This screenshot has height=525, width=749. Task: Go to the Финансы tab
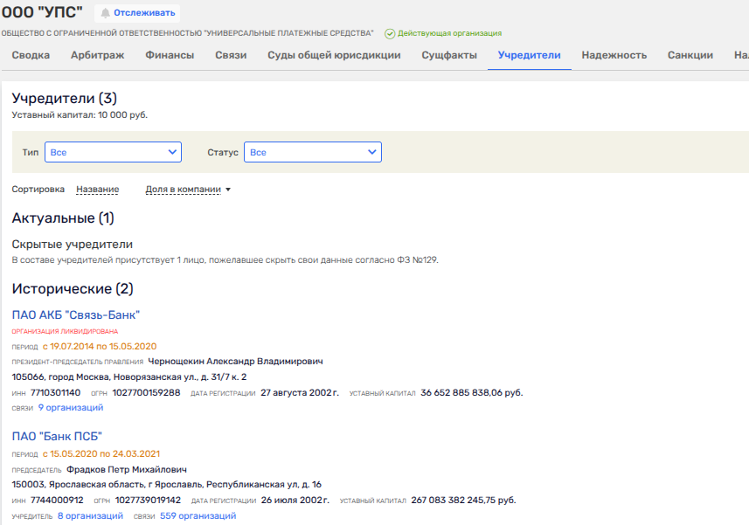[x=170, y=55]
